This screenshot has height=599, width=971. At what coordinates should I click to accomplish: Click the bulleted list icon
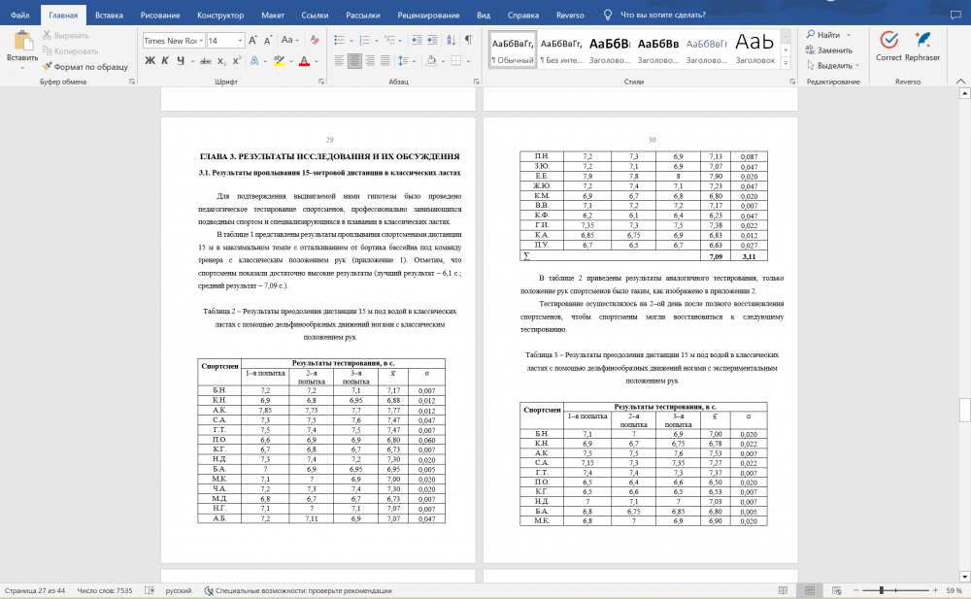[x=339, y=41]
